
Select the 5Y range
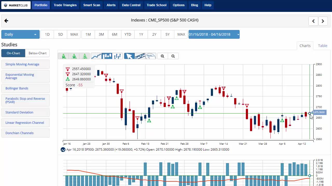tap(167, 34)
